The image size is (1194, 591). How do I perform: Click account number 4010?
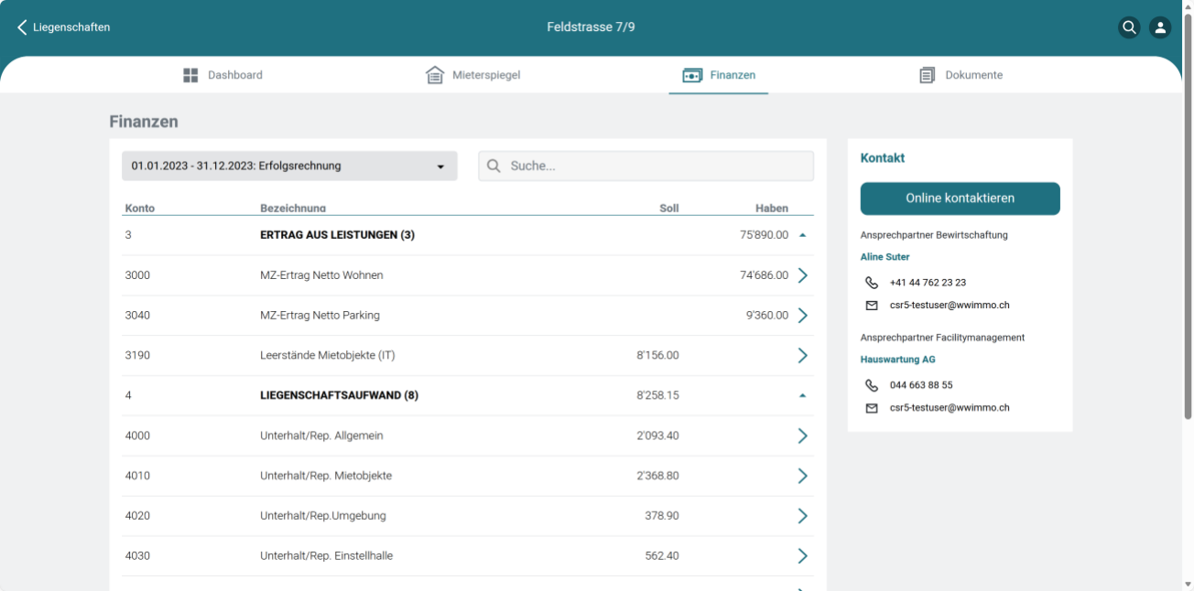tap(137, 477)
